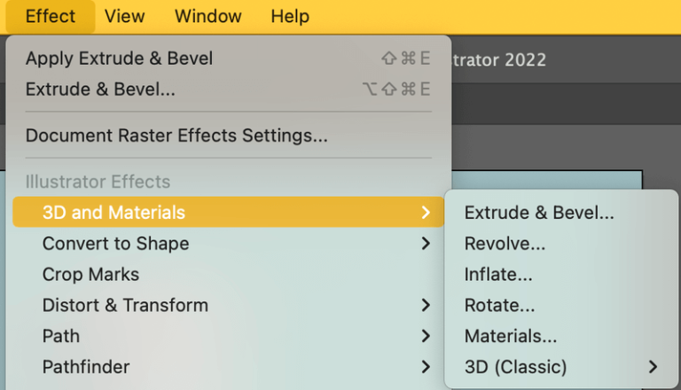Click the 3D and Materials submenu arrow
Screen dimensions: 681x390
(x=427, y=213)
